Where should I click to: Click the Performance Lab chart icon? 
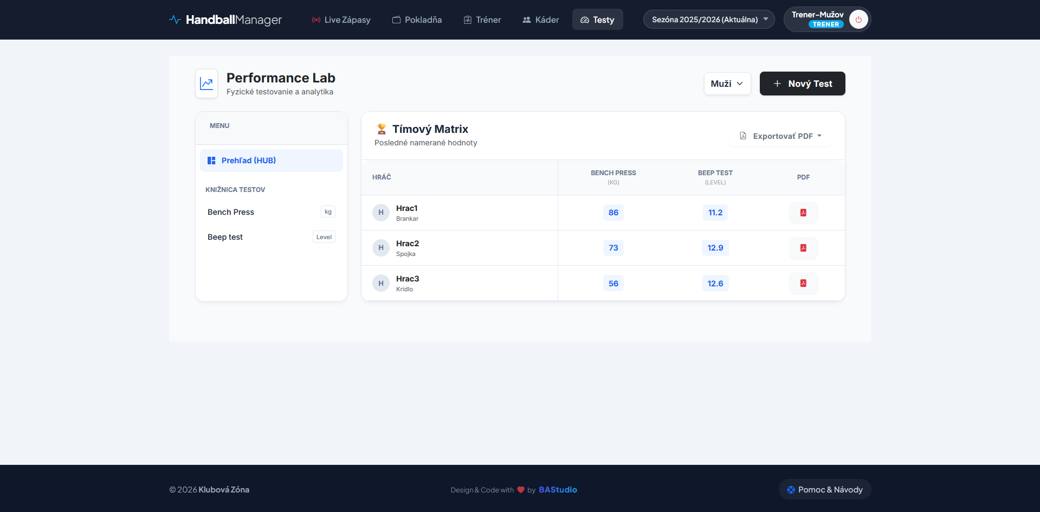(x=206, y=84)
